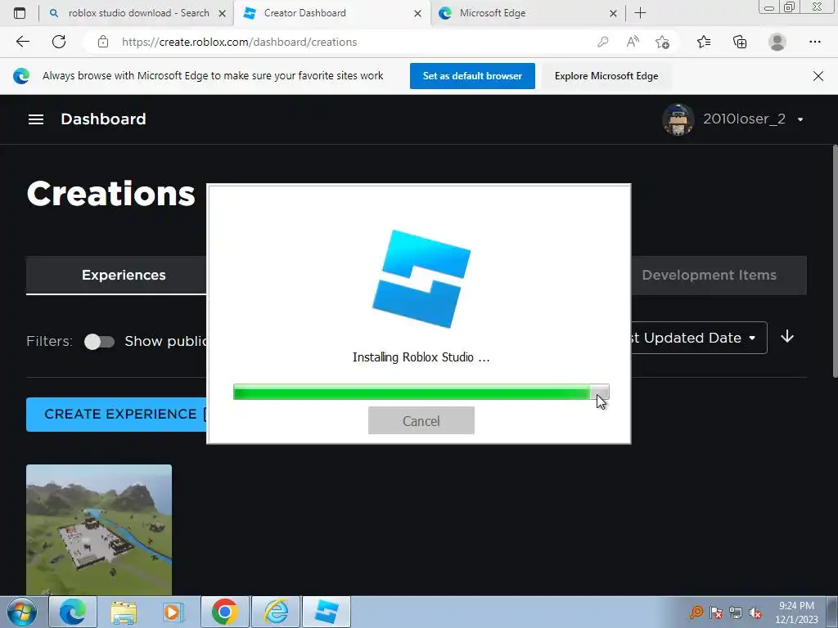
Task: Launch Internet Explorer from the taskbar
Action: [x=276, y=612]
